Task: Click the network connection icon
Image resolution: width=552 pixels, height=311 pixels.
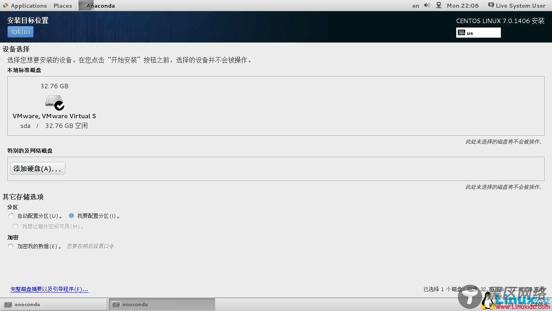Action: 439,5
